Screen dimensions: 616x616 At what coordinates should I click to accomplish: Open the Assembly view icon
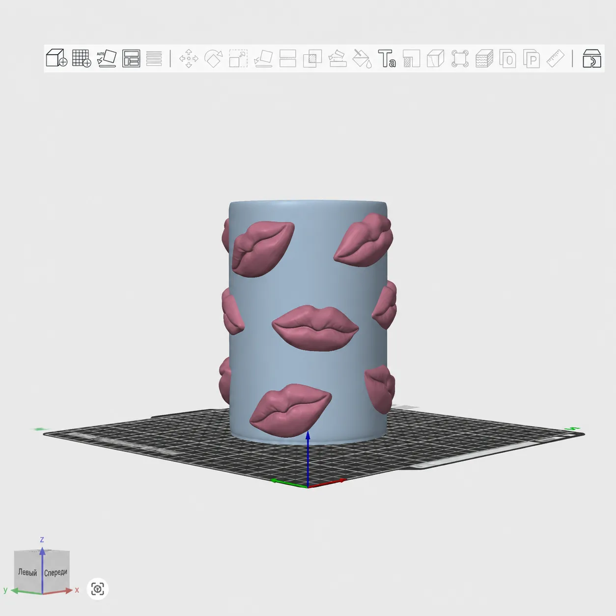tap(592, 58)
